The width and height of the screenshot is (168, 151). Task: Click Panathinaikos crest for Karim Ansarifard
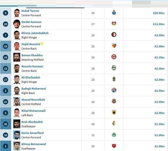pos(114,135)
